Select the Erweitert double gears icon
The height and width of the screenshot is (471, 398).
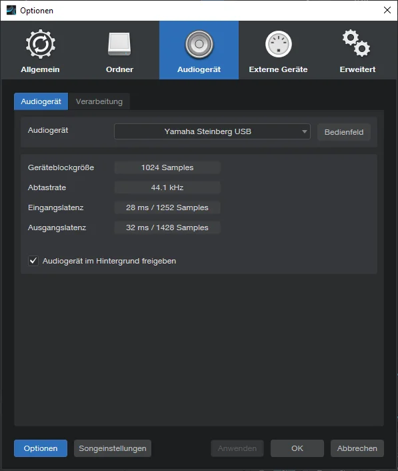coord(357,43)
